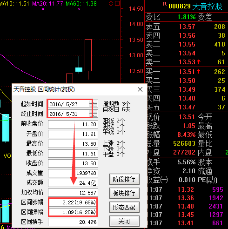The width and height of the screenshot is (228, 229).
Task: Click the red R icon beside 000829
Action: (x=165, y=4)
